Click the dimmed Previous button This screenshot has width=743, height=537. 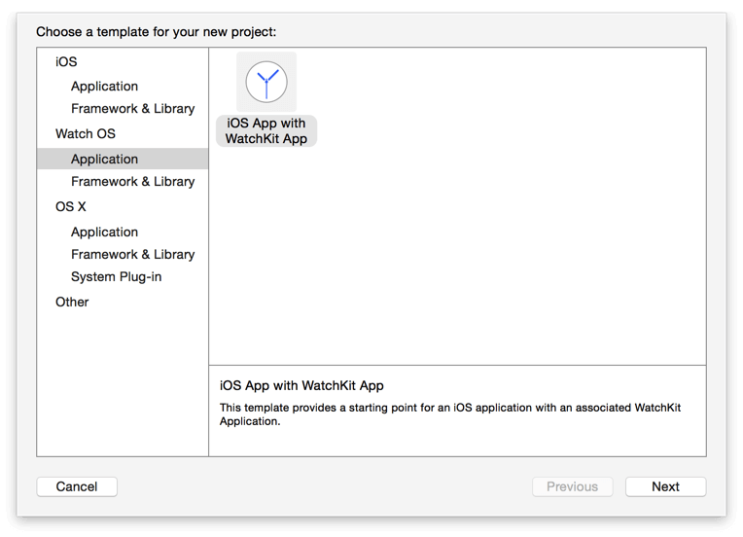[x=572, y=486]
